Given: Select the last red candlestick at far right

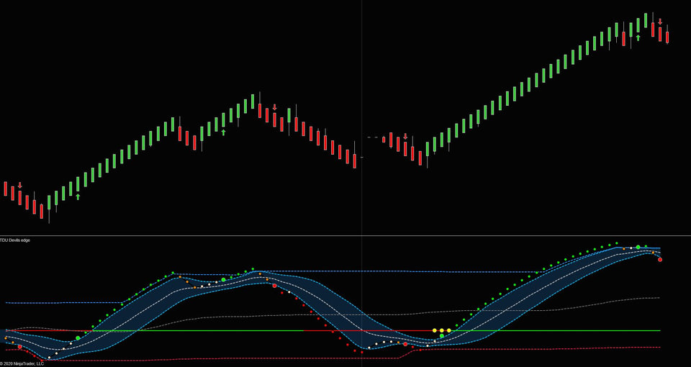Looking at the screenshot, I should tap(667, 36).
